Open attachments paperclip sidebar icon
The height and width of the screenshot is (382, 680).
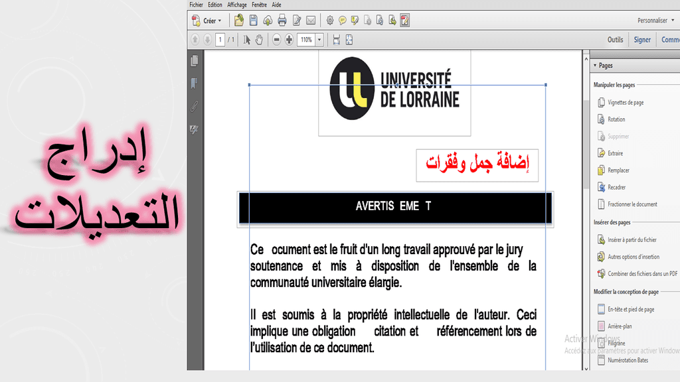(195, 106)
